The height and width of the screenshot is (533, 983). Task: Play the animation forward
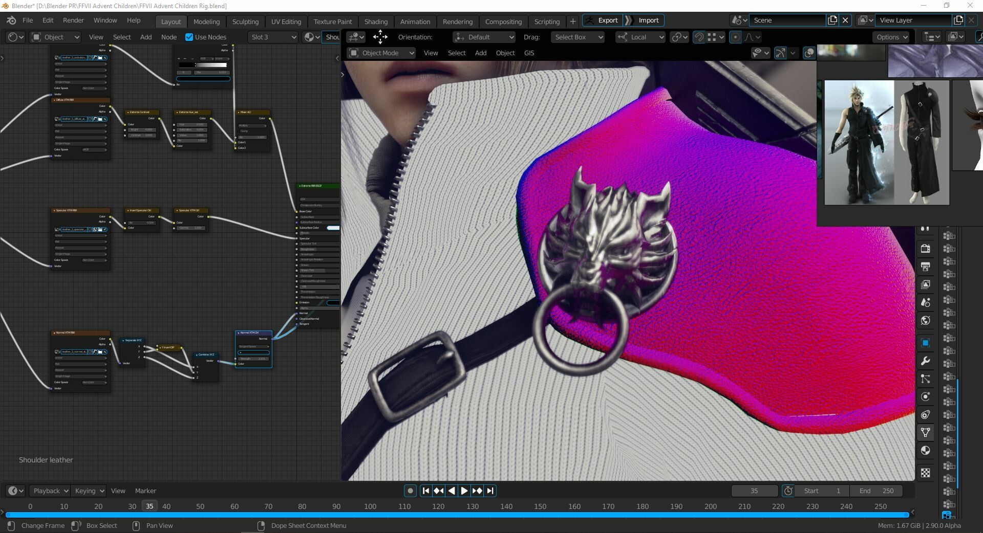464,491
